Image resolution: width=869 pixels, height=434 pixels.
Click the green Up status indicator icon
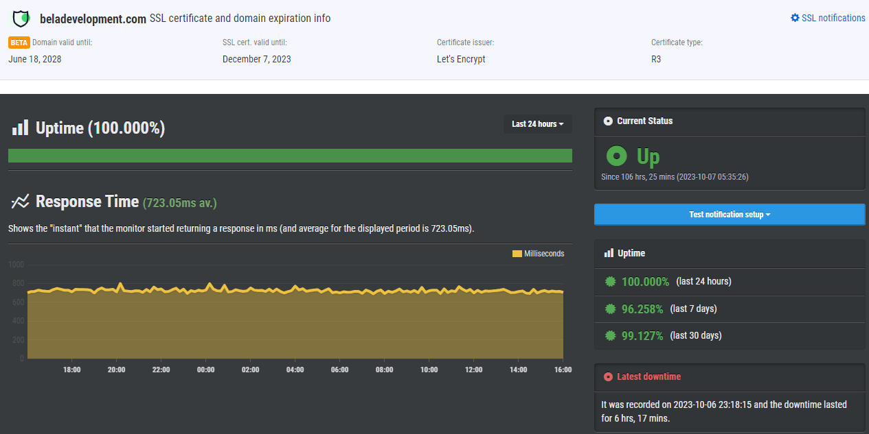coord(617,156)
